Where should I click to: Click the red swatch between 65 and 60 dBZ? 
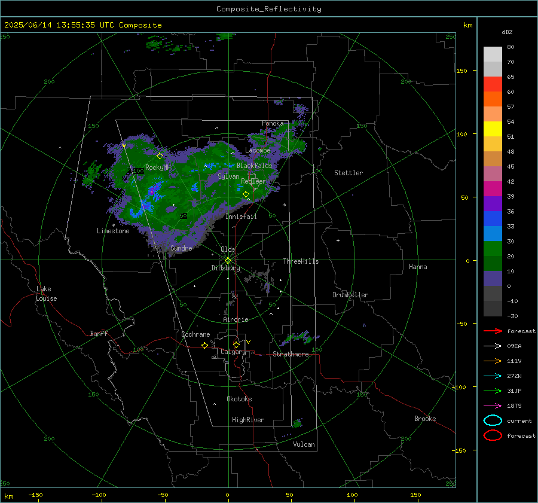tap(493, 84)
